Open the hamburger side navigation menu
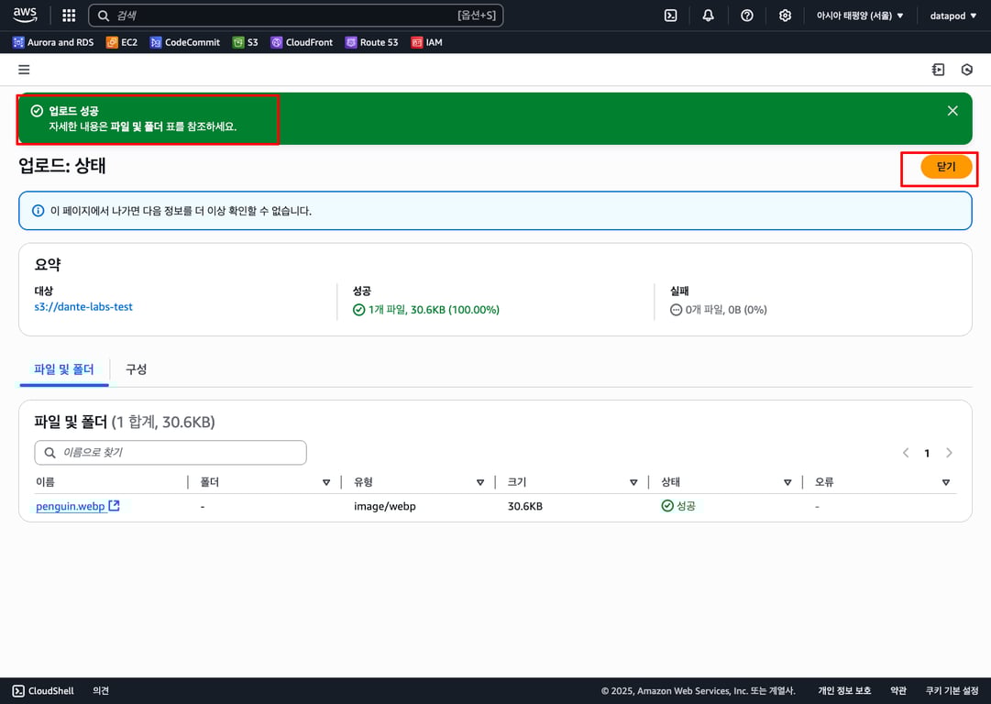This screenshot has width=991, height=704. [24, 70]
